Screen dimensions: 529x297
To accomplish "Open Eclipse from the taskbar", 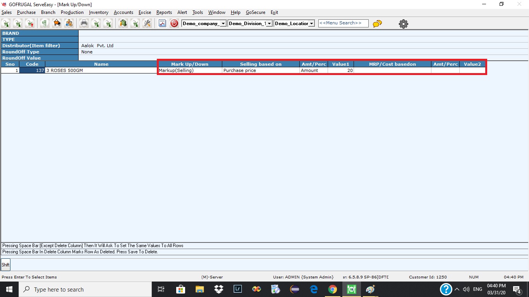I will pyautogui.click(x=295, y=289).
